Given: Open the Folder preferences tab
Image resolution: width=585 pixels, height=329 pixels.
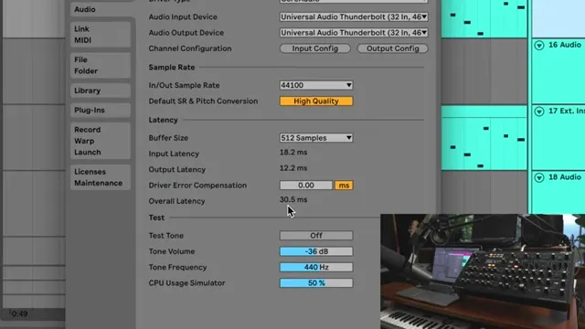Looking at the screenshot, I should [86, 71].
